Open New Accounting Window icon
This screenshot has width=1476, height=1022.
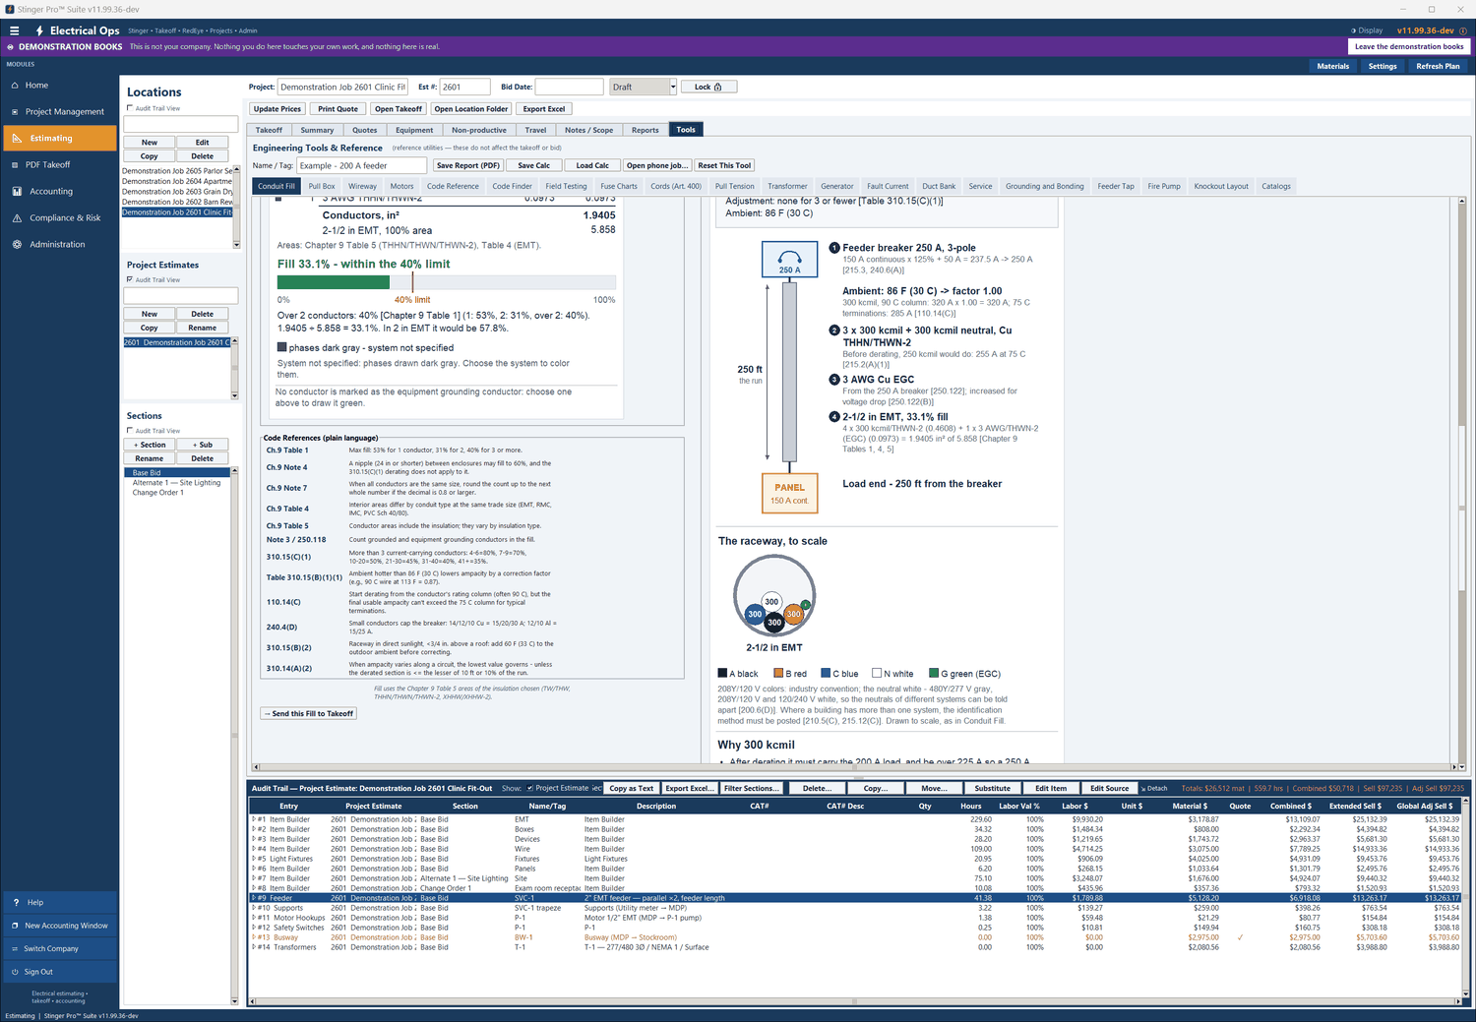[x=15, y=926]
